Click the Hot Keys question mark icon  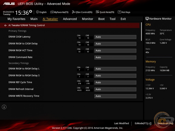pyautogui.click(x=119, y=12)
